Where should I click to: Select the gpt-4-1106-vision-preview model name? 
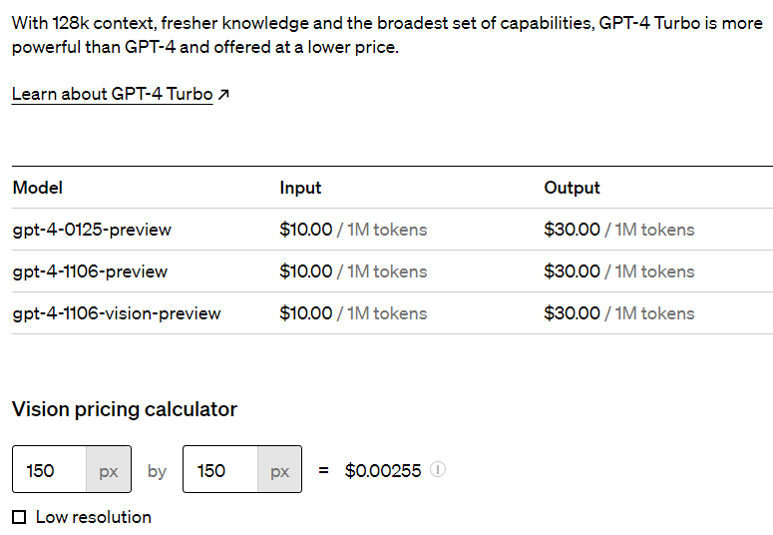click(117, 313)
